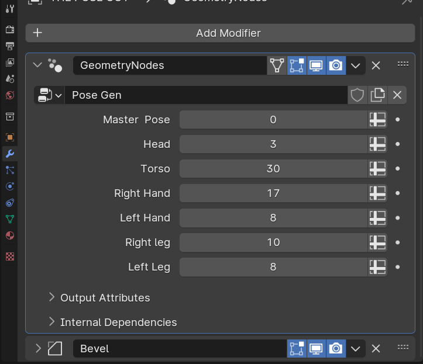
Task: Open Bevel modifier options dropdown
Action: click(x=356, y=349)
